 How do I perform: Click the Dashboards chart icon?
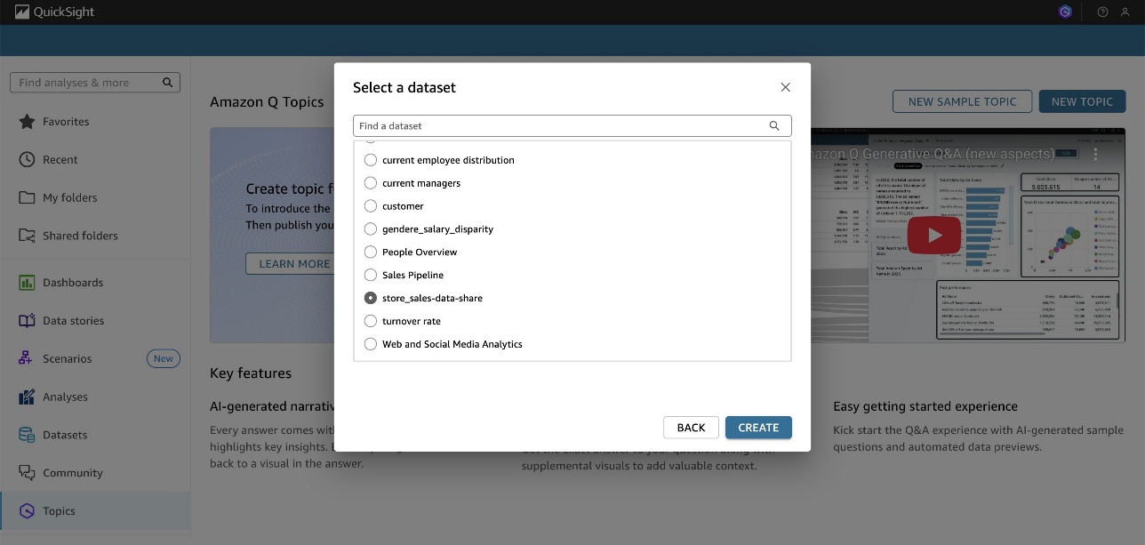[27, 283]
